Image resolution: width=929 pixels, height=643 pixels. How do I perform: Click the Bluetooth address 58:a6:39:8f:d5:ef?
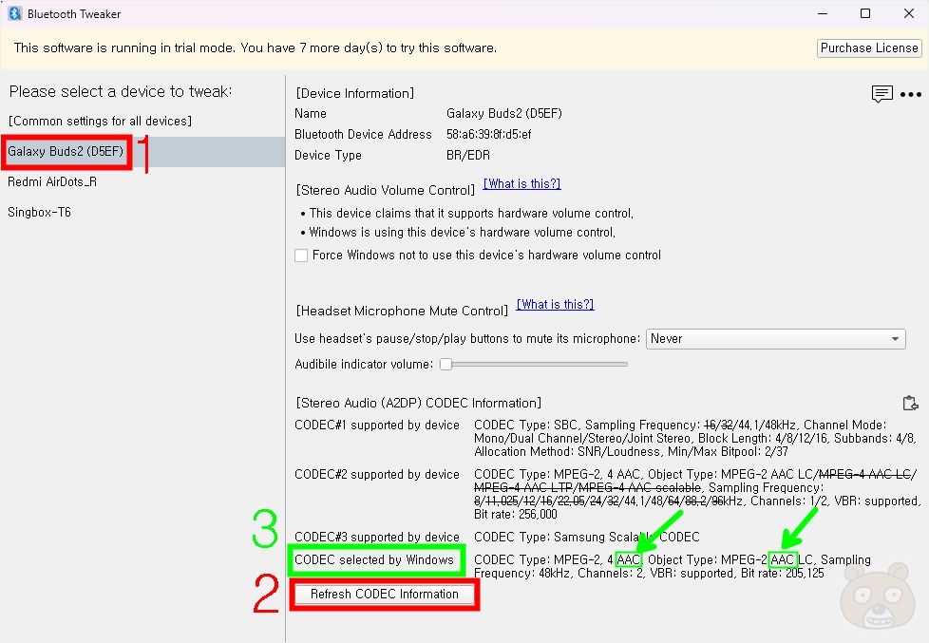click(x=489, y=135)
